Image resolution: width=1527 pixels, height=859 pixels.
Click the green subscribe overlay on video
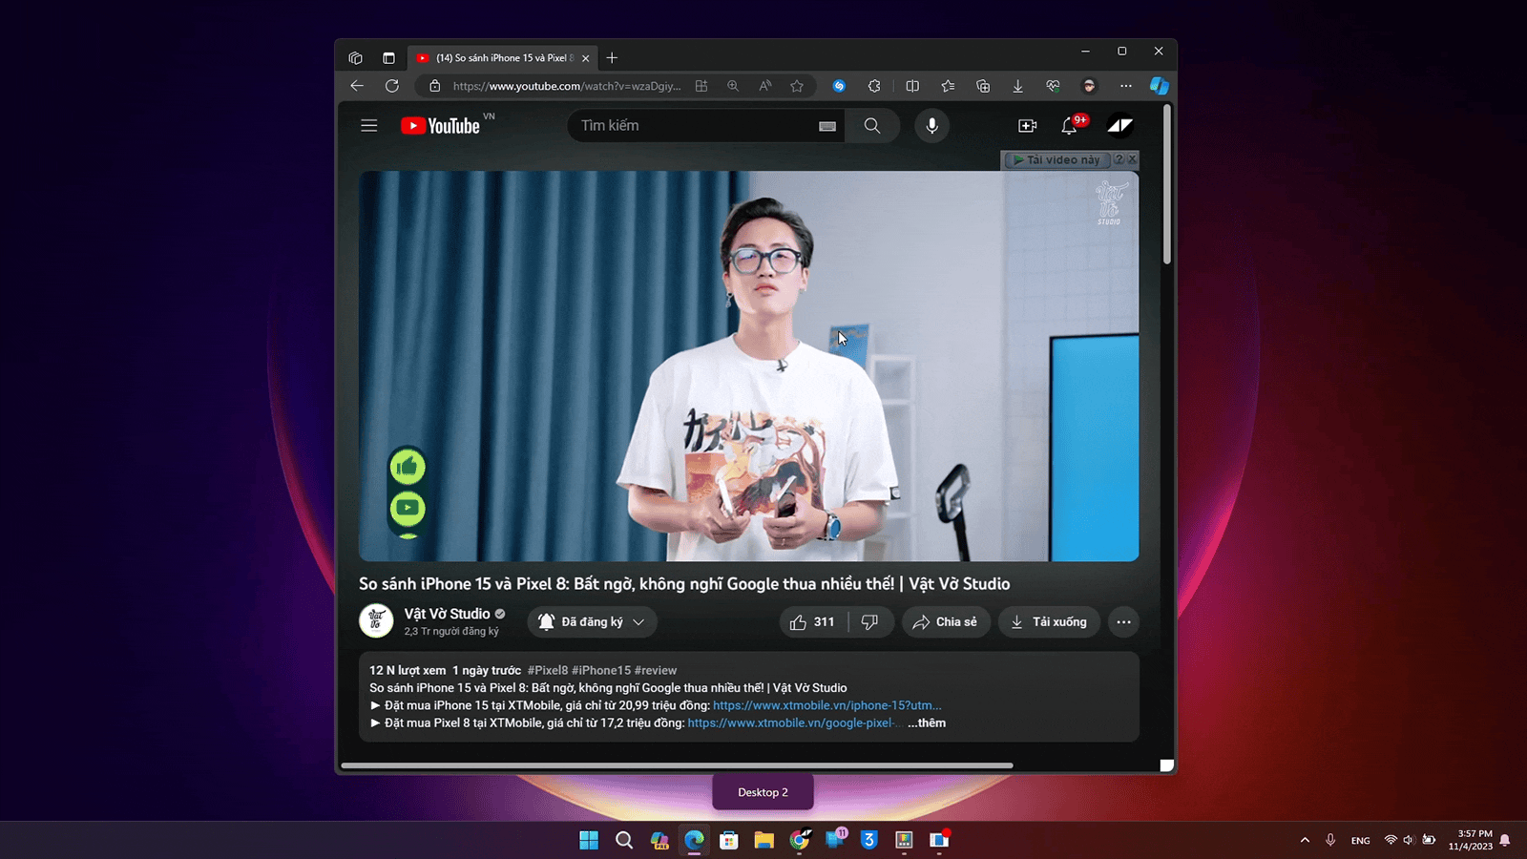coord(408,508)
